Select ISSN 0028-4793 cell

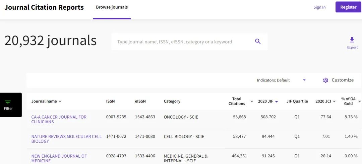pyautogui.click(x=116, y=156)
